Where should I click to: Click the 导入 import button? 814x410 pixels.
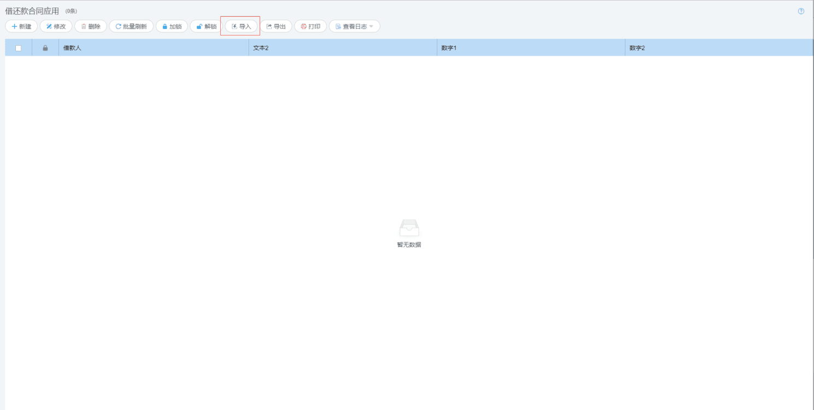[241, 26]
